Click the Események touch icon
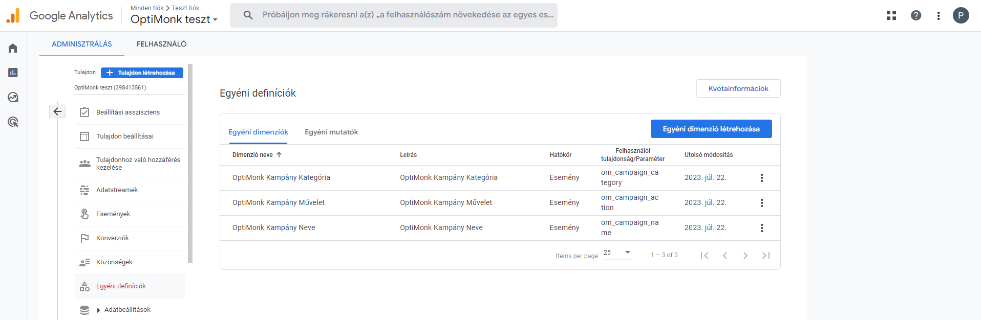The width and height of the screenshot is (981, 320). (84, 214)
